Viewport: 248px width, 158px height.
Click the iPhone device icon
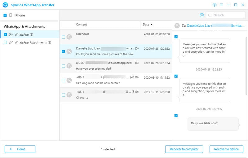(x=11, y=15)
